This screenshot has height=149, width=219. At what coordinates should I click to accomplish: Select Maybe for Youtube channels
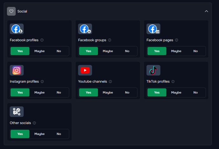(108, 92)
